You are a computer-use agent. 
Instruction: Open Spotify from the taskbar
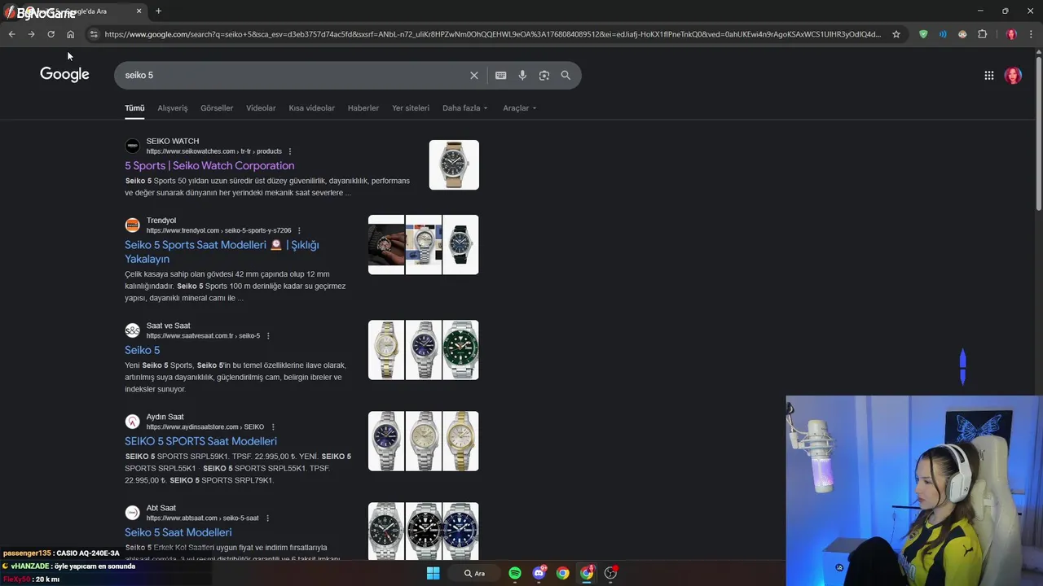(x=515, y=573)
